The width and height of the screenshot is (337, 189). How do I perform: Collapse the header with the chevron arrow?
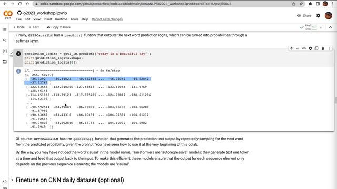coord(330,27)
